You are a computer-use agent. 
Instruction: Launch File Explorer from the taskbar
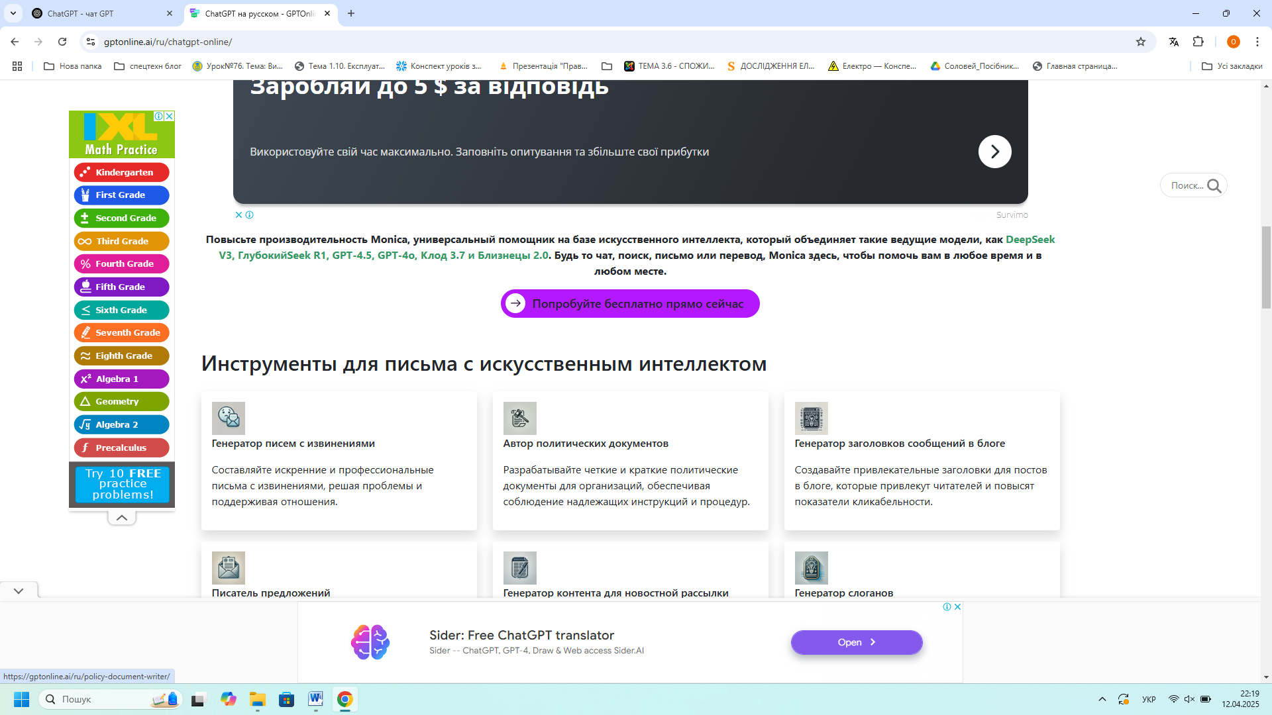(258, 699)
